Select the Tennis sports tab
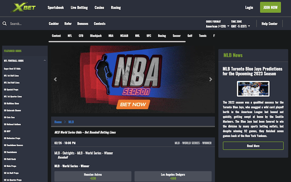The width and height of the screenshot is (291, 182). point(203,36)
